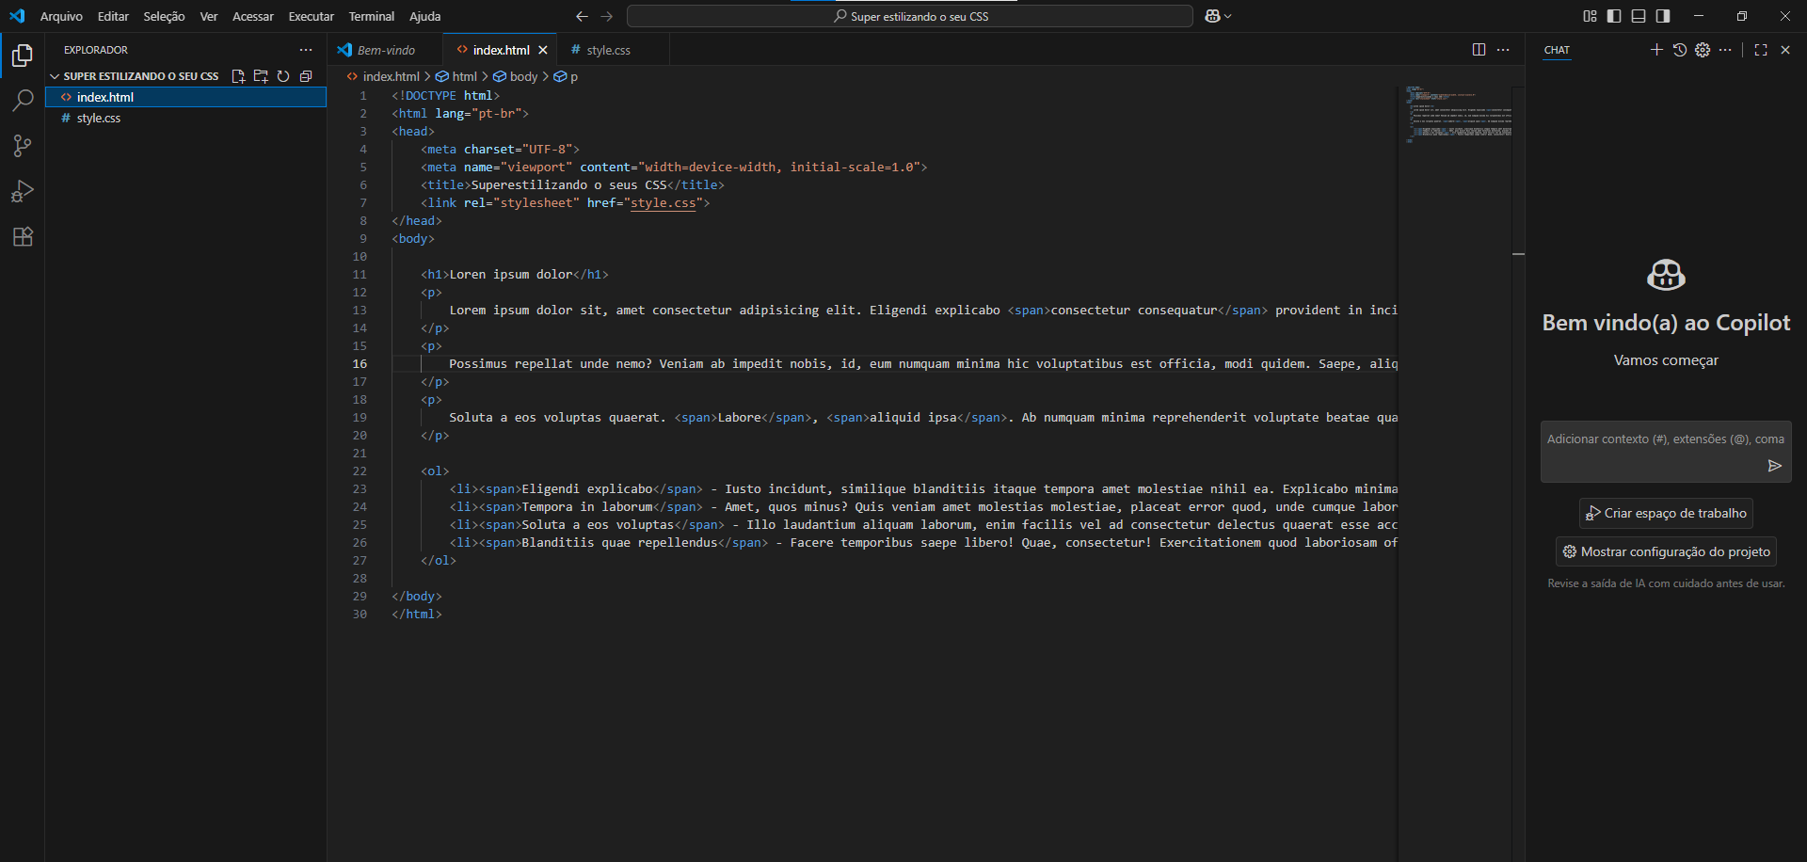Open the Ajuda menu

click(425, 16)
